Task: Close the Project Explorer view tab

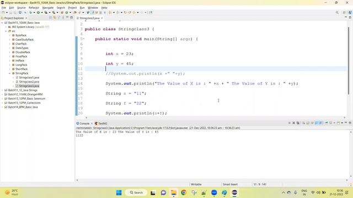Action: (26, 18)
